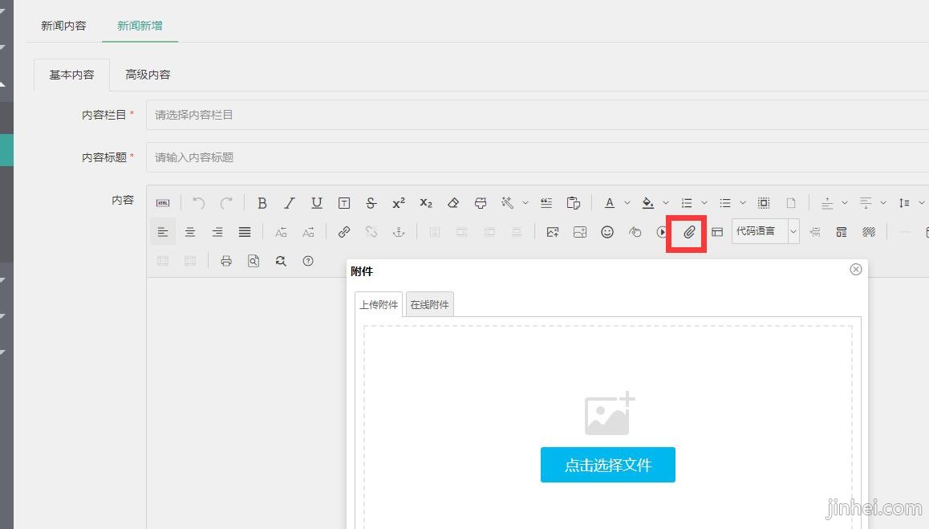Open the emoticon picker
This screenshot has height=529, width=929.
(607, 232)
